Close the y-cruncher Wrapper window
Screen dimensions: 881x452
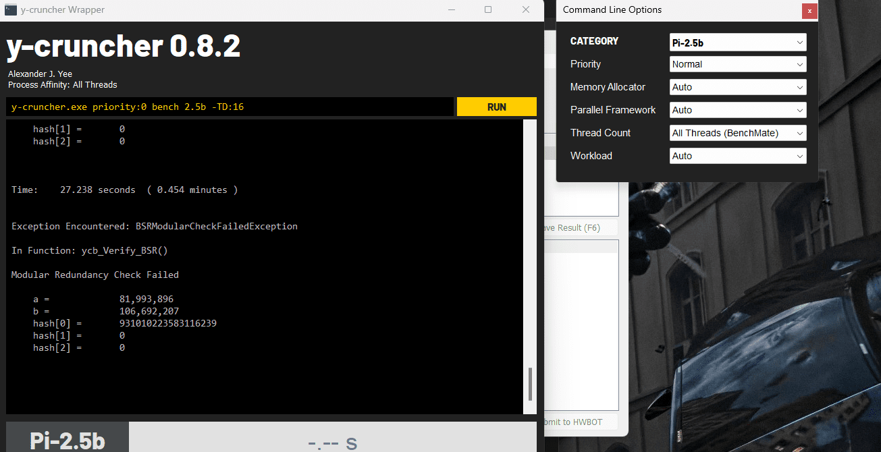[x=526, y=10]
